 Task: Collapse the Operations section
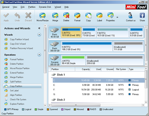tap(39, 55)
